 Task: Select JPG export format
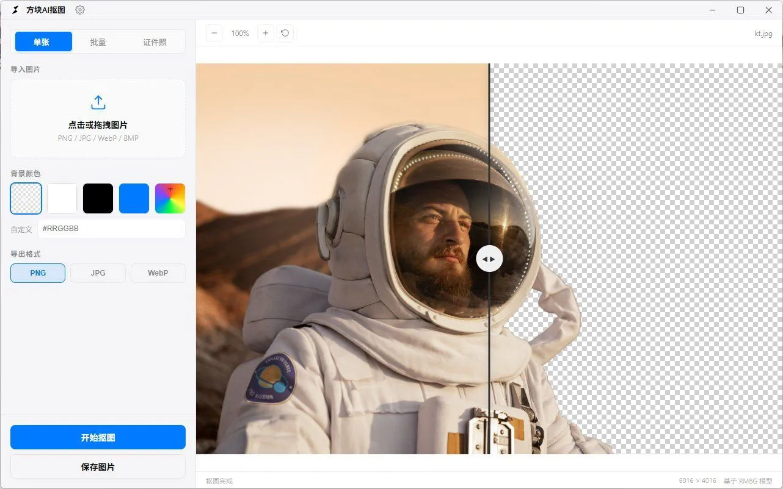tap(98, 273)
